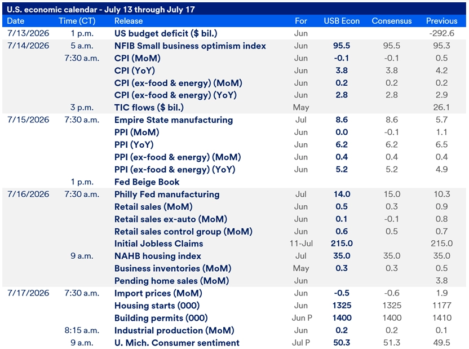Click the 'Date' column header
469x349 pixels.
point(16,21)
